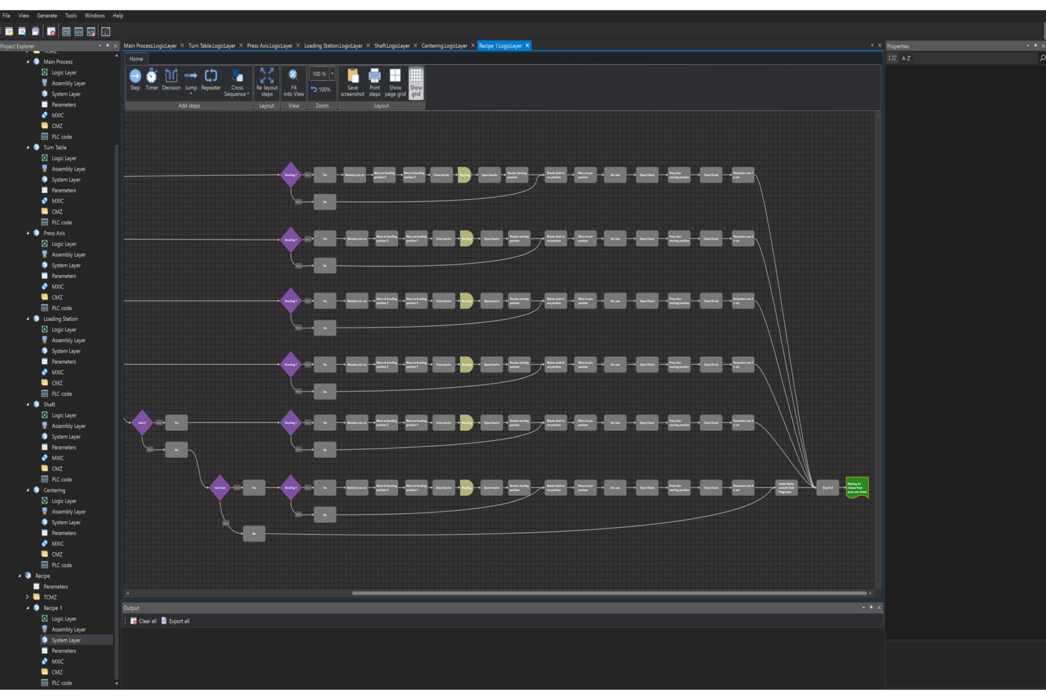The height and width of the screenshot is (697, 1046).
Task: Fit the diagram into view
Action: pos(294,82)
